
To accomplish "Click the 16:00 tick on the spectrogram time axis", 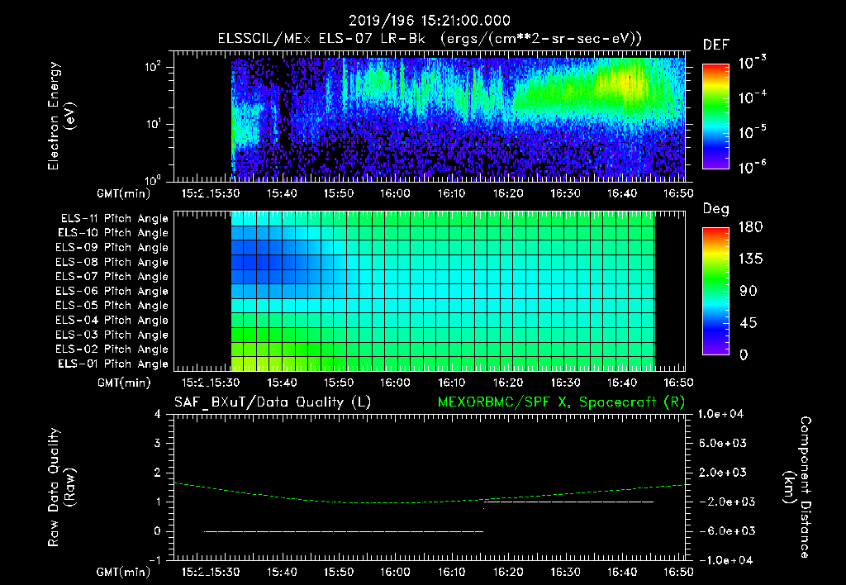I will click(x=394, y=193).
